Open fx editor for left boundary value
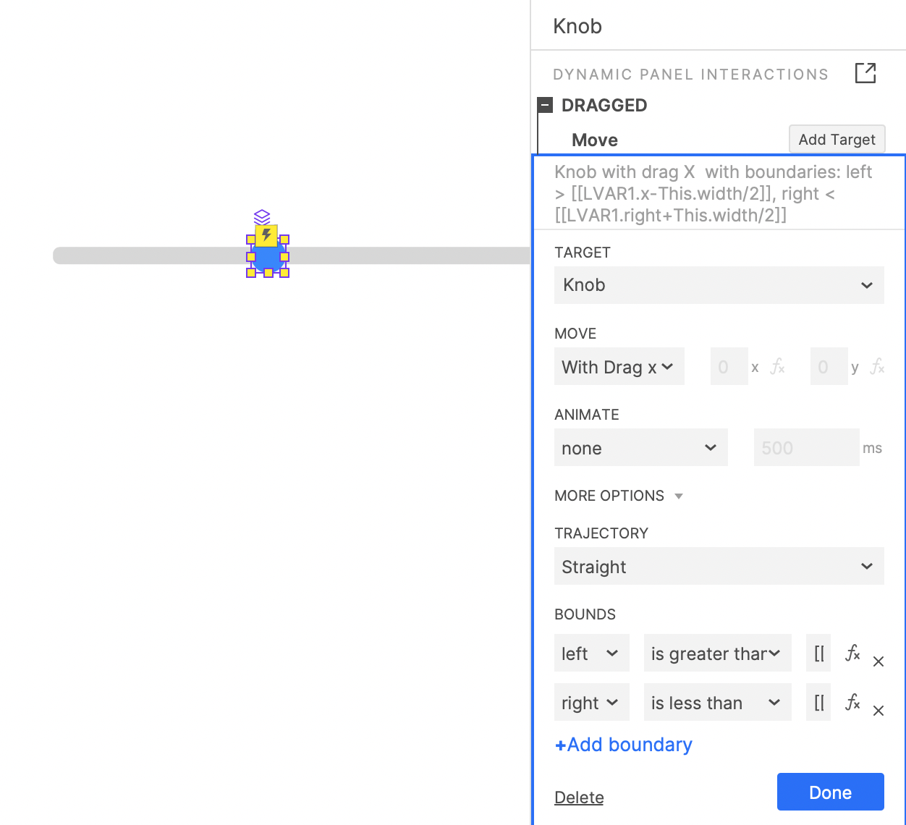The width and height of the screenshot is (906, 825). [x=852, y=653]
